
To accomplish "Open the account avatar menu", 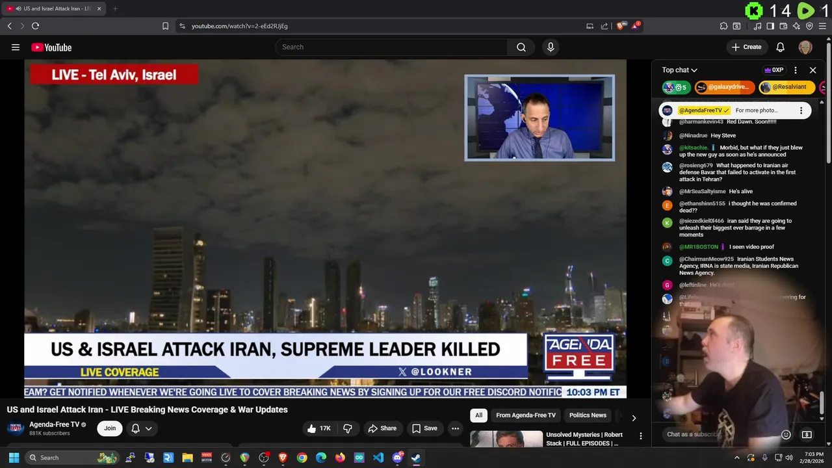I will [805, 47].
